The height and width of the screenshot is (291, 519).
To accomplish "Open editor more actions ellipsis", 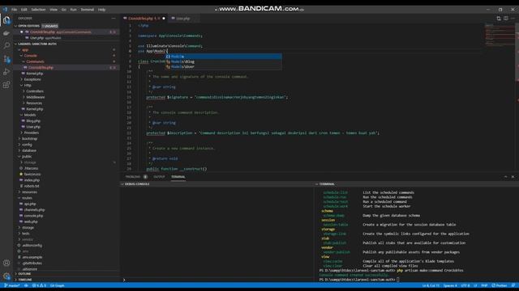I will coord(513,19).
